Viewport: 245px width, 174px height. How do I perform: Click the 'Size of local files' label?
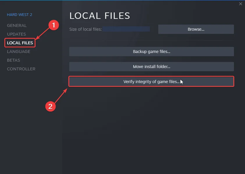click(85, 29)
